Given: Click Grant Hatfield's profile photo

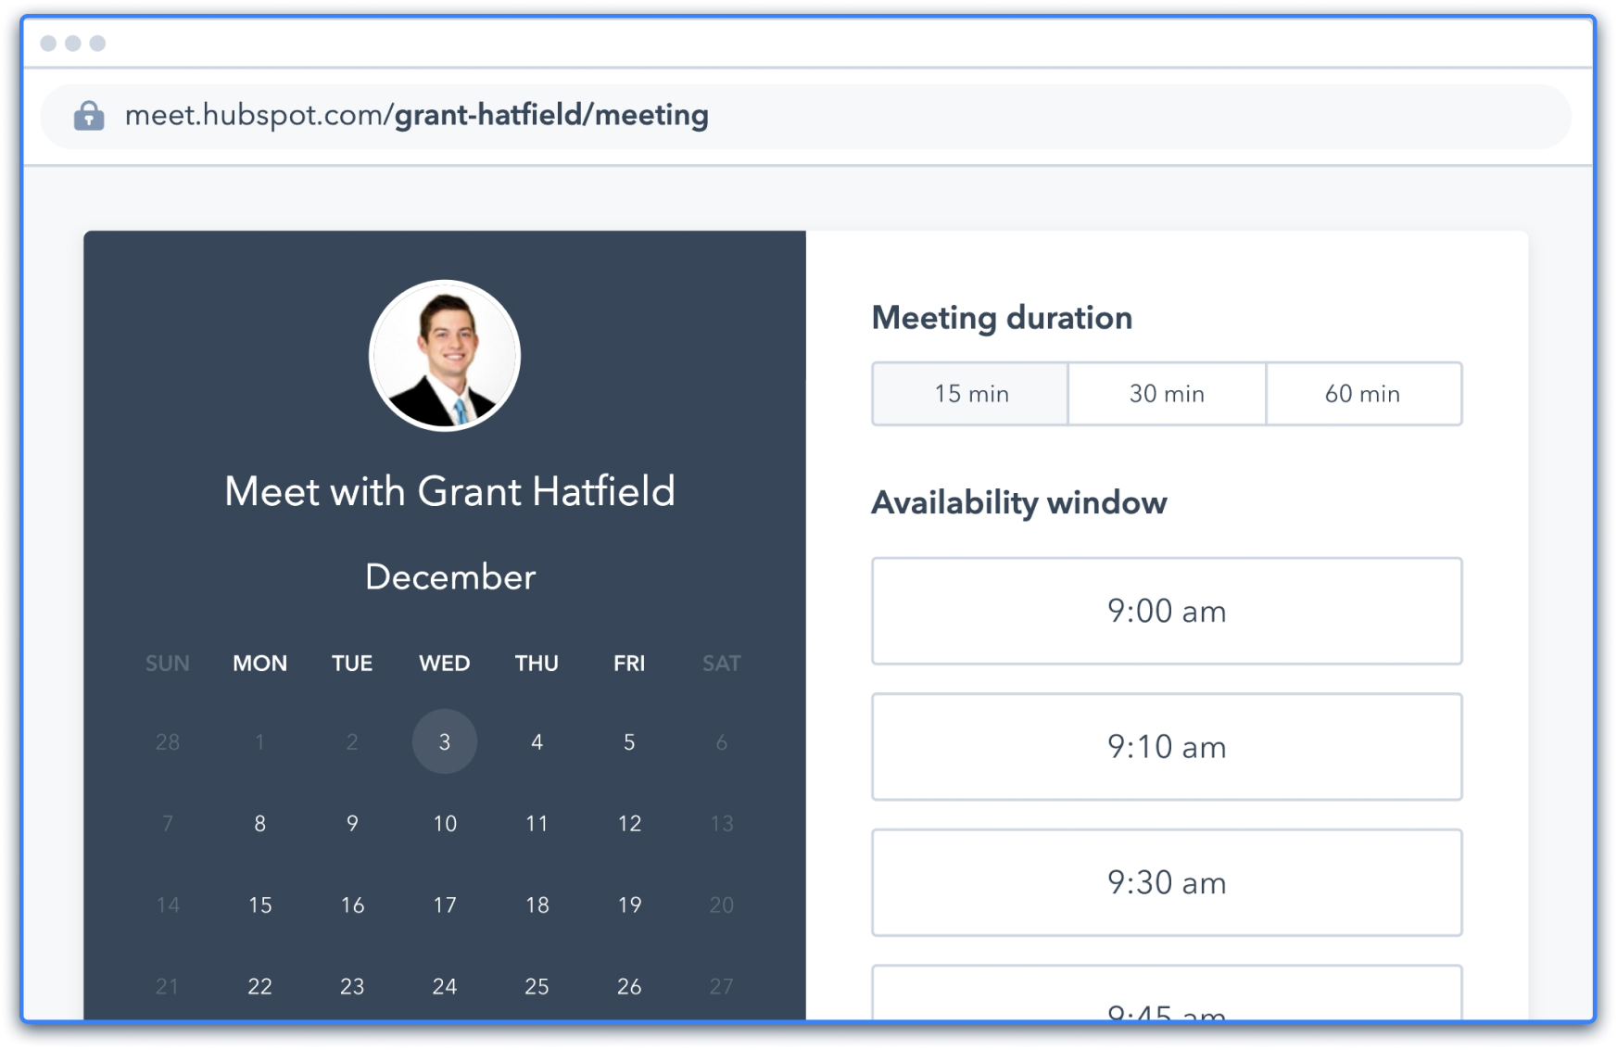Looking at the screenshot, I should point(445,356).
